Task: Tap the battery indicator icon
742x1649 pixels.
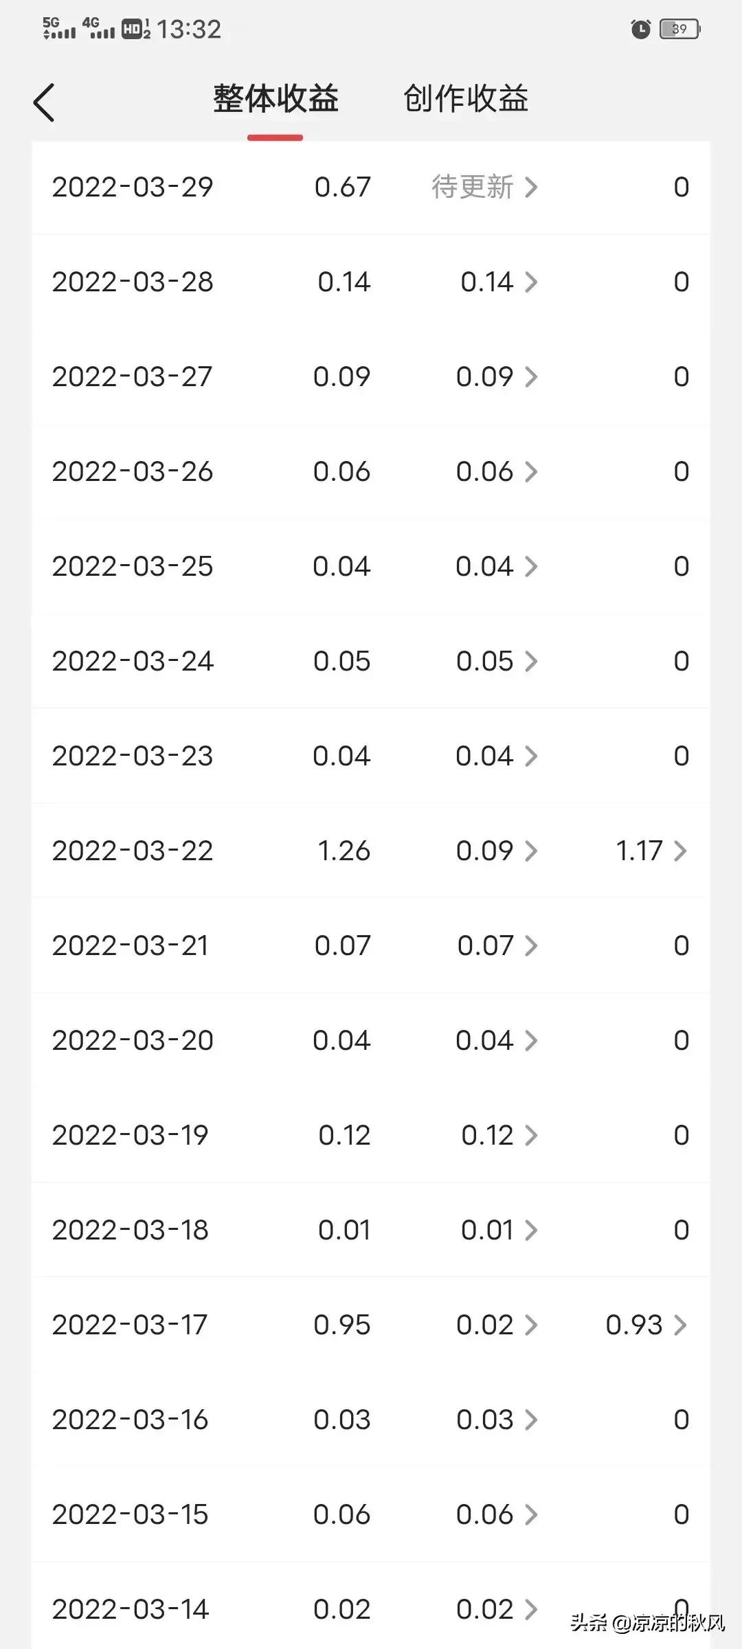Action: (x=679, y=29)
